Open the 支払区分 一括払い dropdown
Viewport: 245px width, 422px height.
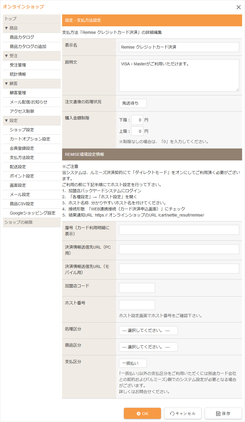tap(133, 363)
